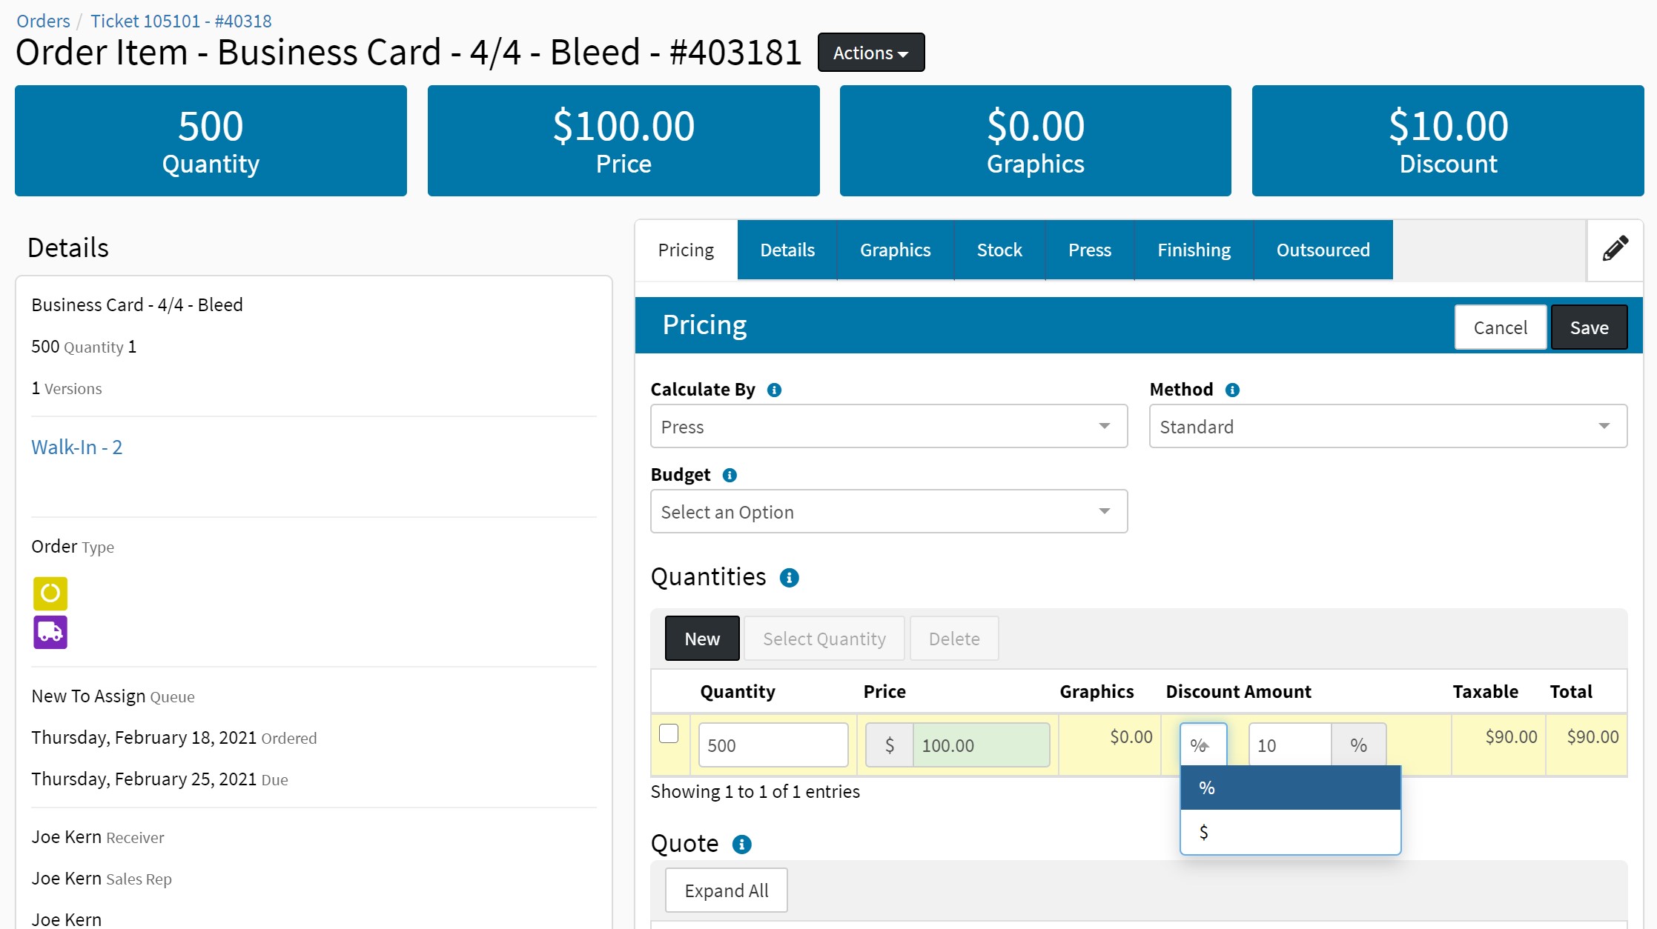Click the yellow circle order type icon

coord(50,593)
